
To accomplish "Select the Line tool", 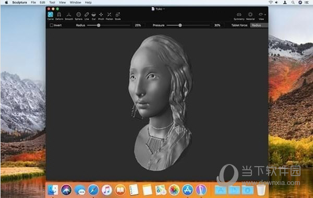I will click(x=87, y=16).
